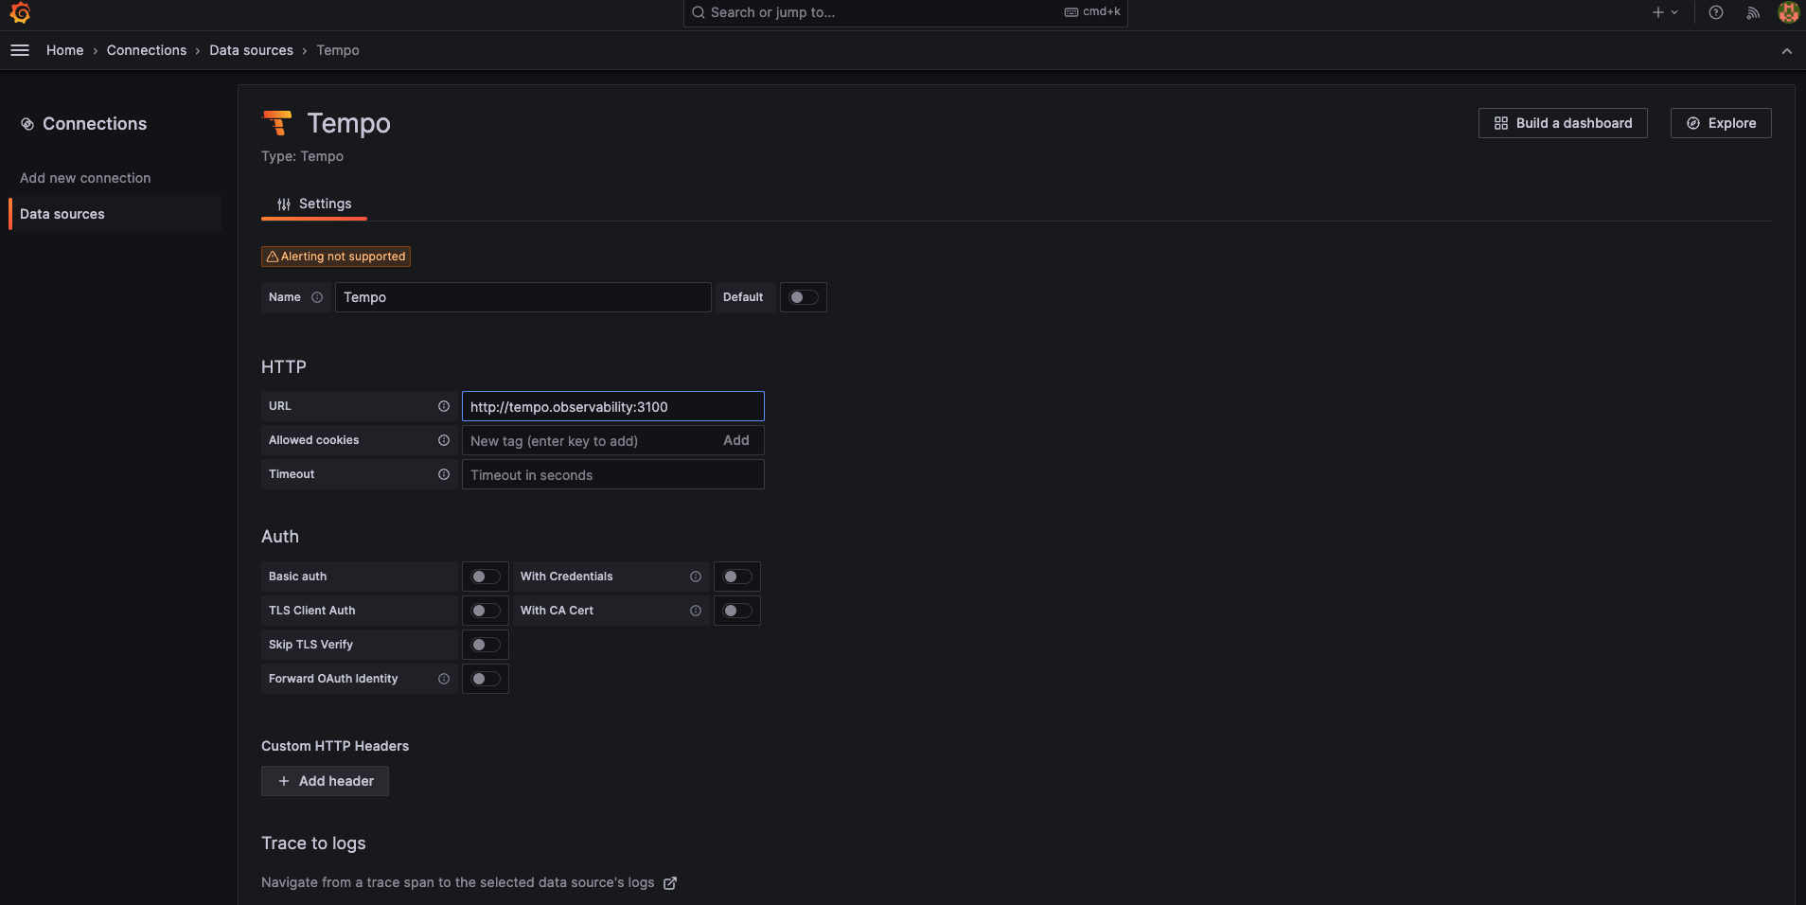Screen dimensions: 1806x905
Task: Go to Data sources in the breadcrumb
Action: [252, 50]
